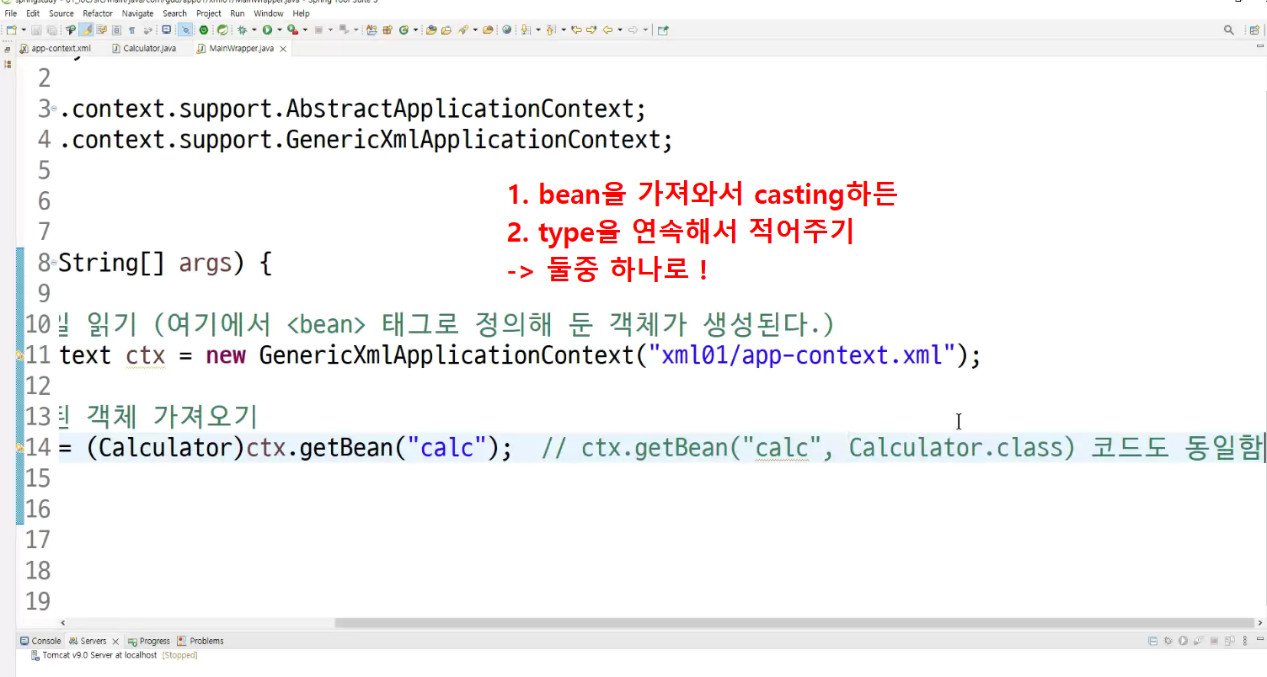Close the Servers view tab
1267x677 pixels.
coord(115,642)
